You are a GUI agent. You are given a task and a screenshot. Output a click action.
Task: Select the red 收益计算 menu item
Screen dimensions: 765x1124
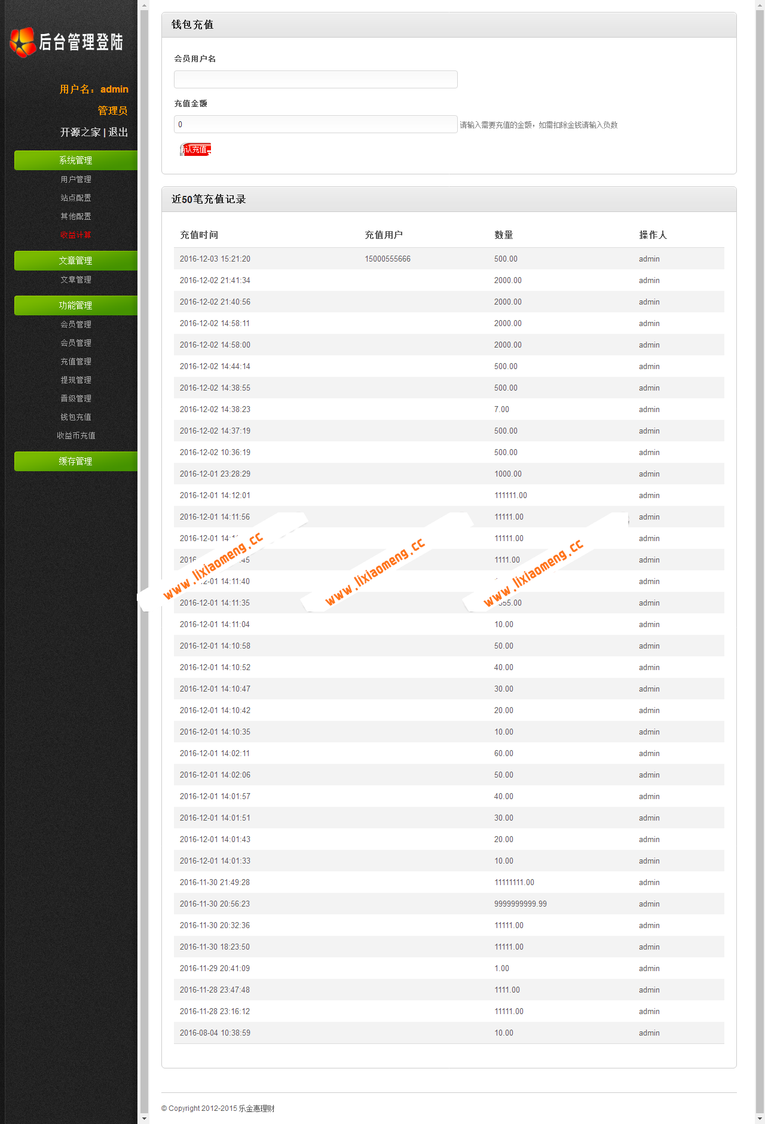[76, 235]
